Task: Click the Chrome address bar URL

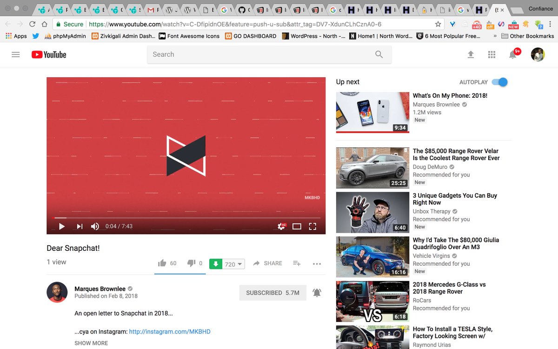Action: [x=235, y=24]
